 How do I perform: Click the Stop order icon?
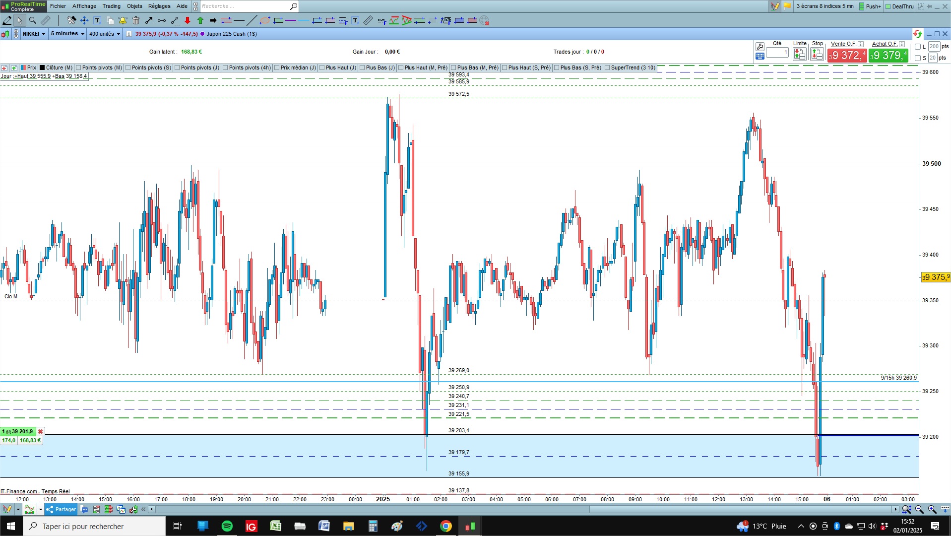coord(817,54)
